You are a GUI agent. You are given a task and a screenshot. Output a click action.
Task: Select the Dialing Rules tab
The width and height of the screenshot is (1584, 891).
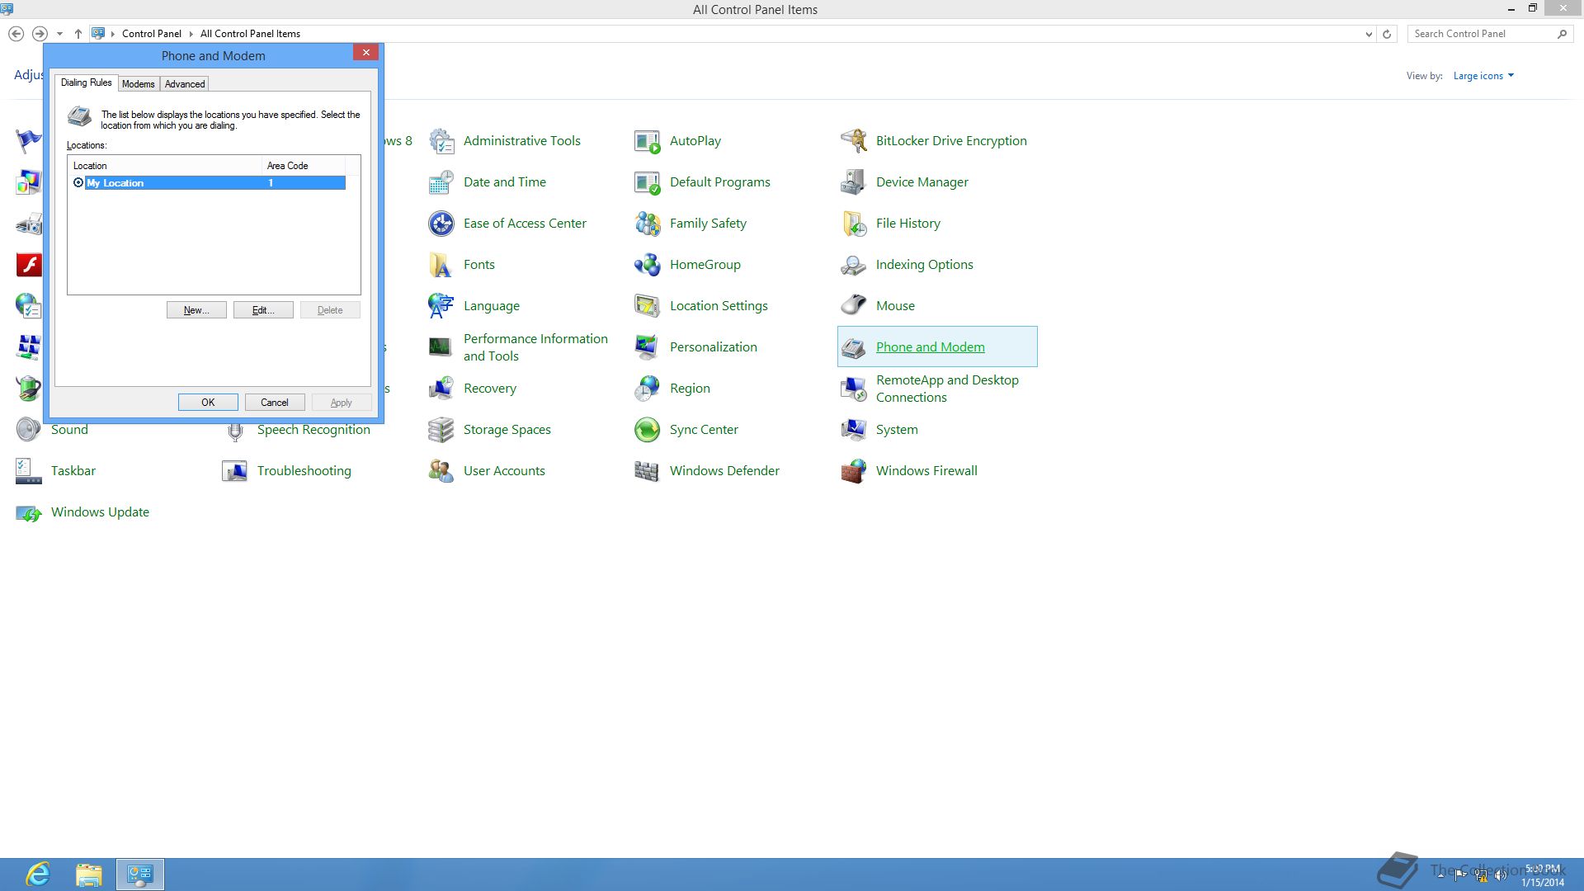tap(87, 82)
